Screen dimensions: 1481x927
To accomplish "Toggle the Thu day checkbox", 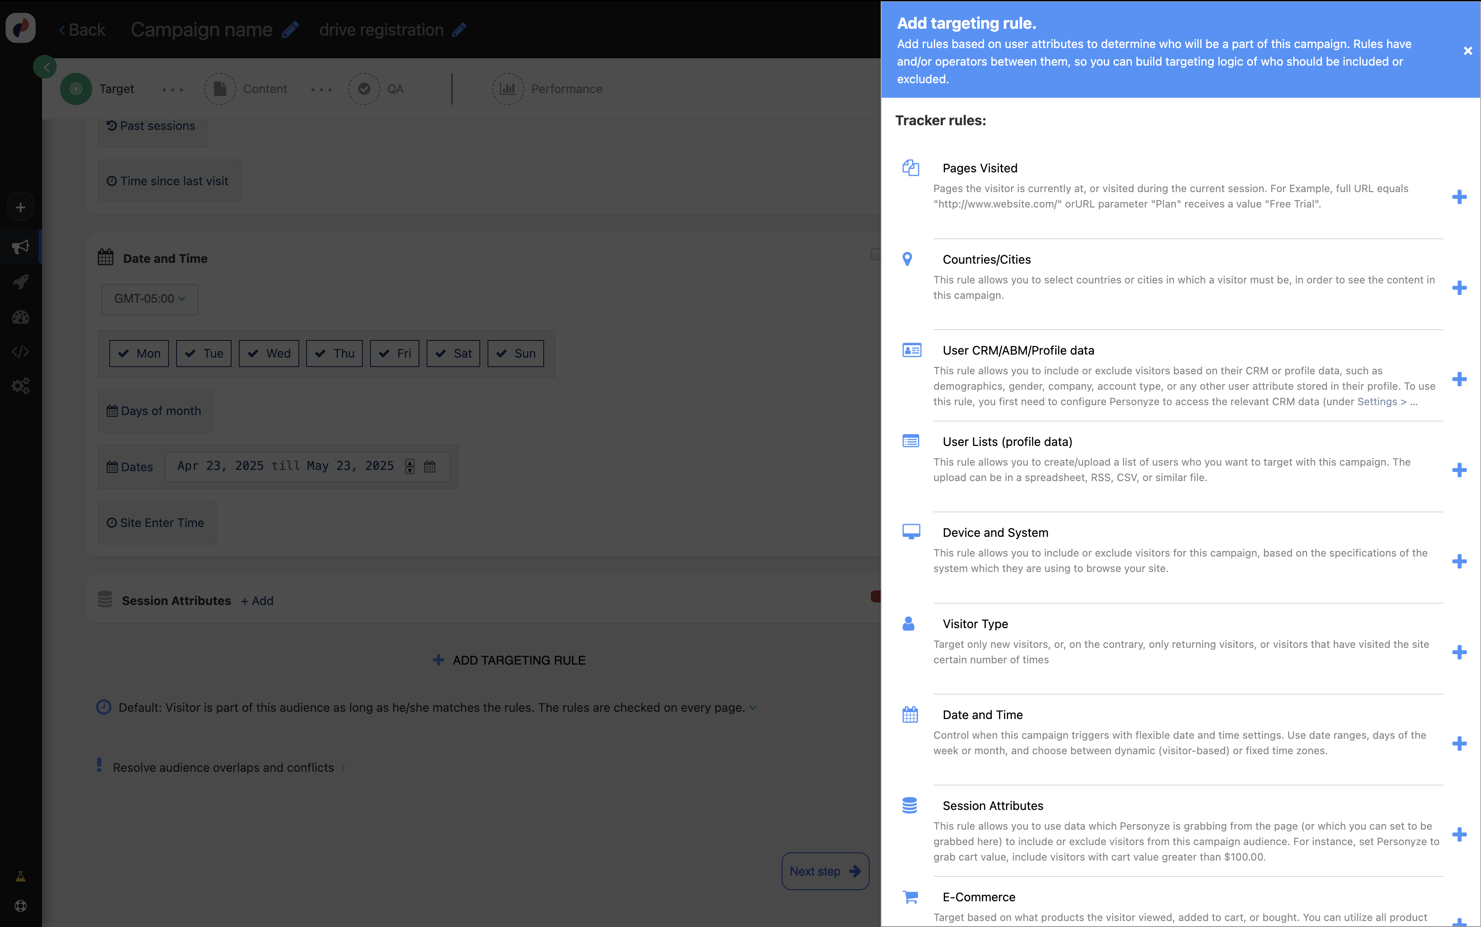I will [334, 353].
